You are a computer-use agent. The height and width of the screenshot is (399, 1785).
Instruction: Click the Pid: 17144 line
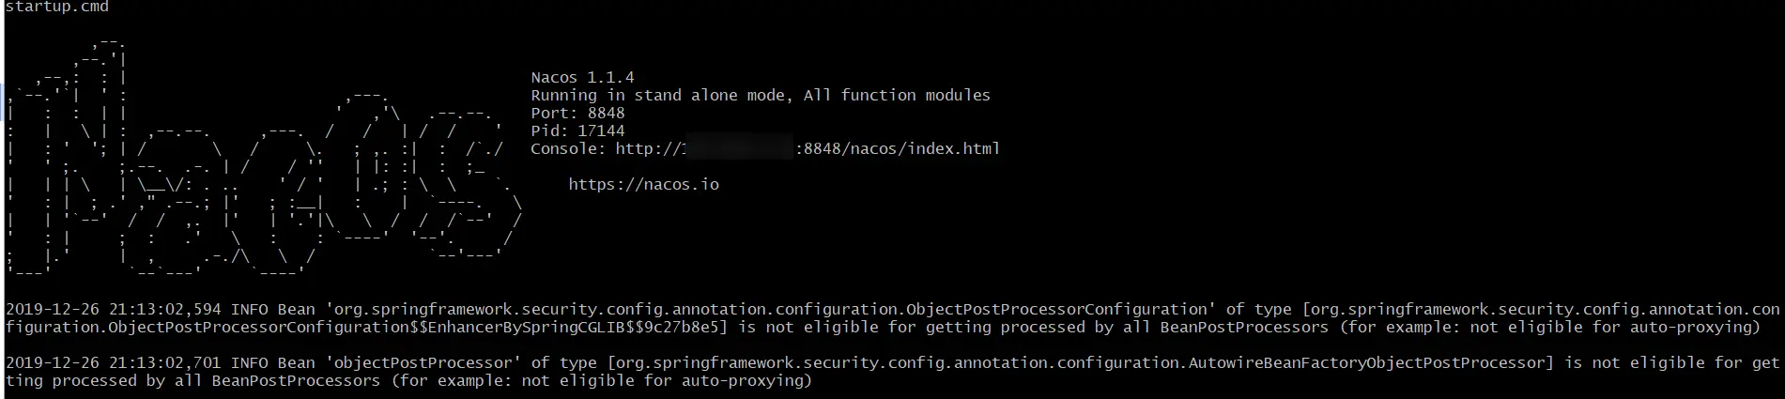coord(577,130)
